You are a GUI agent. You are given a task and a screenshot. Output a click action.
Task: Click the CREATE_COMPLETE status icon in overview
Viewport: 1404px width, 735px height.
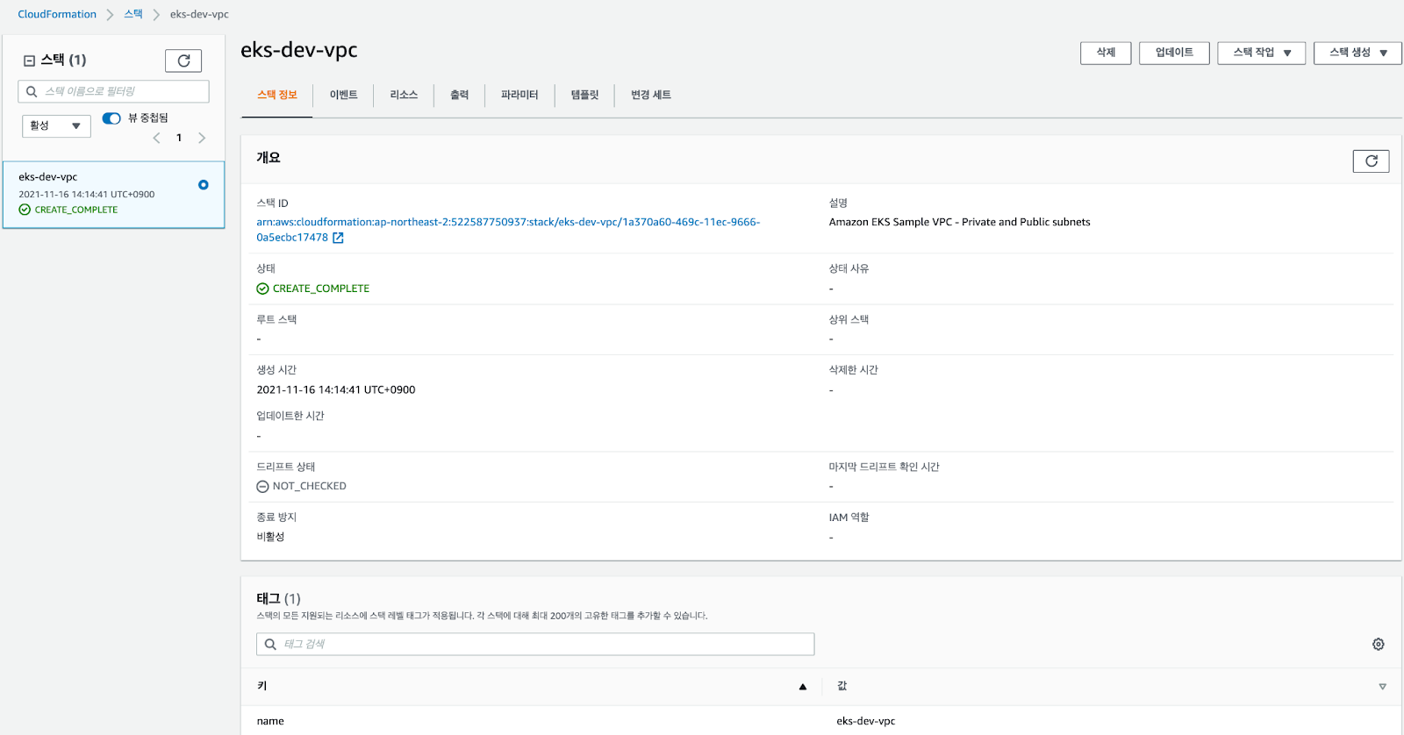(262, 289)
